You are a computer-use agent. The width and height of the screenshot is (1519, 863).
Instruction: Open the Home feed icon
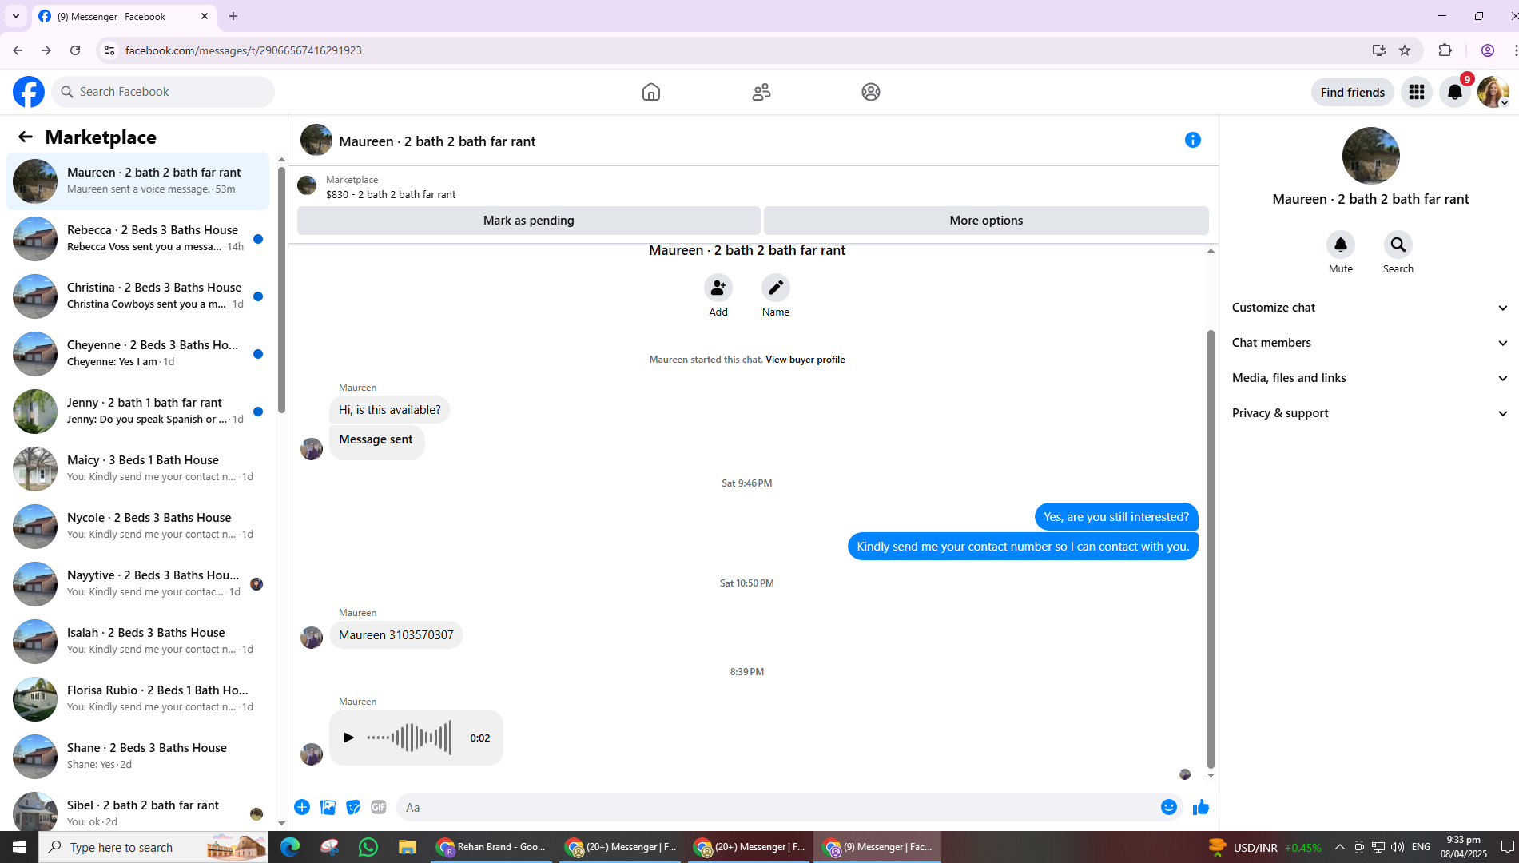coord(651,92)
